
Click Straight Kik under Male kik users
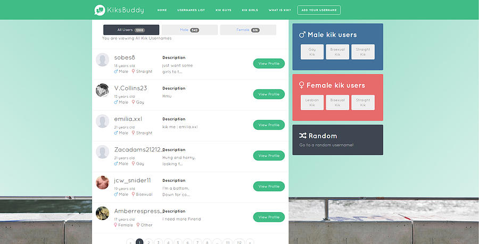pos(363,52)
